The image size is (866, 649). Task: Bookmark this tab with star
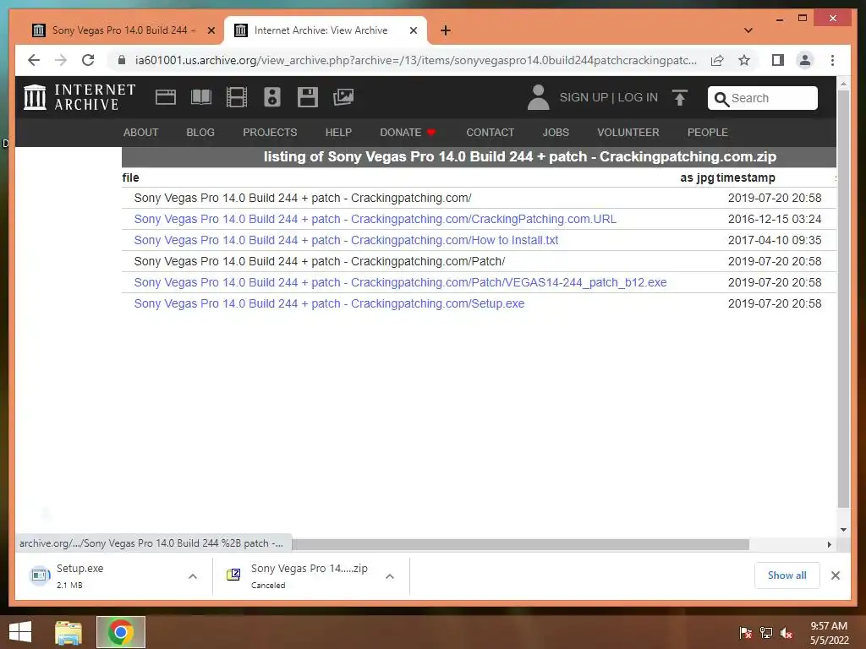[744, 60]
